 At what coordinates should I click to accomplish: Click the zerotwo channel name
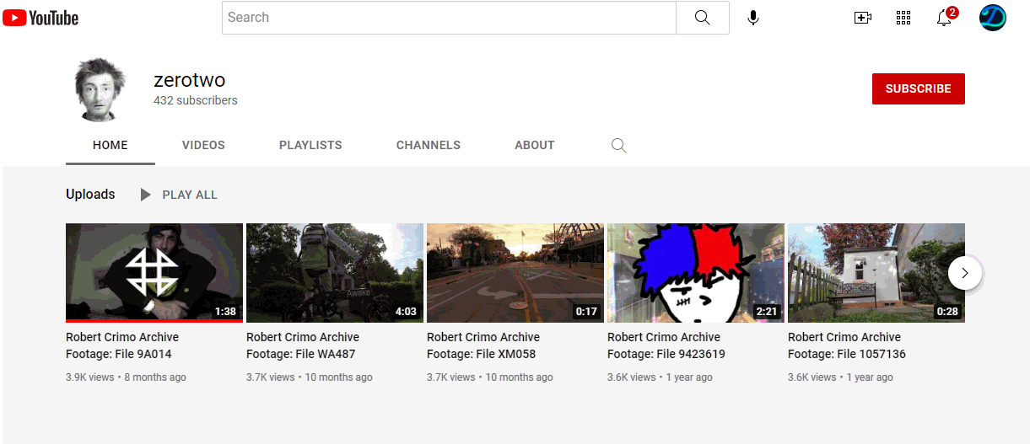coord(189,80)
